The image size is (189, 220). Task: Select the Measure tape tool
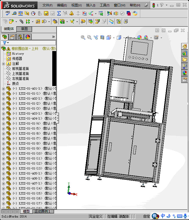14,13
